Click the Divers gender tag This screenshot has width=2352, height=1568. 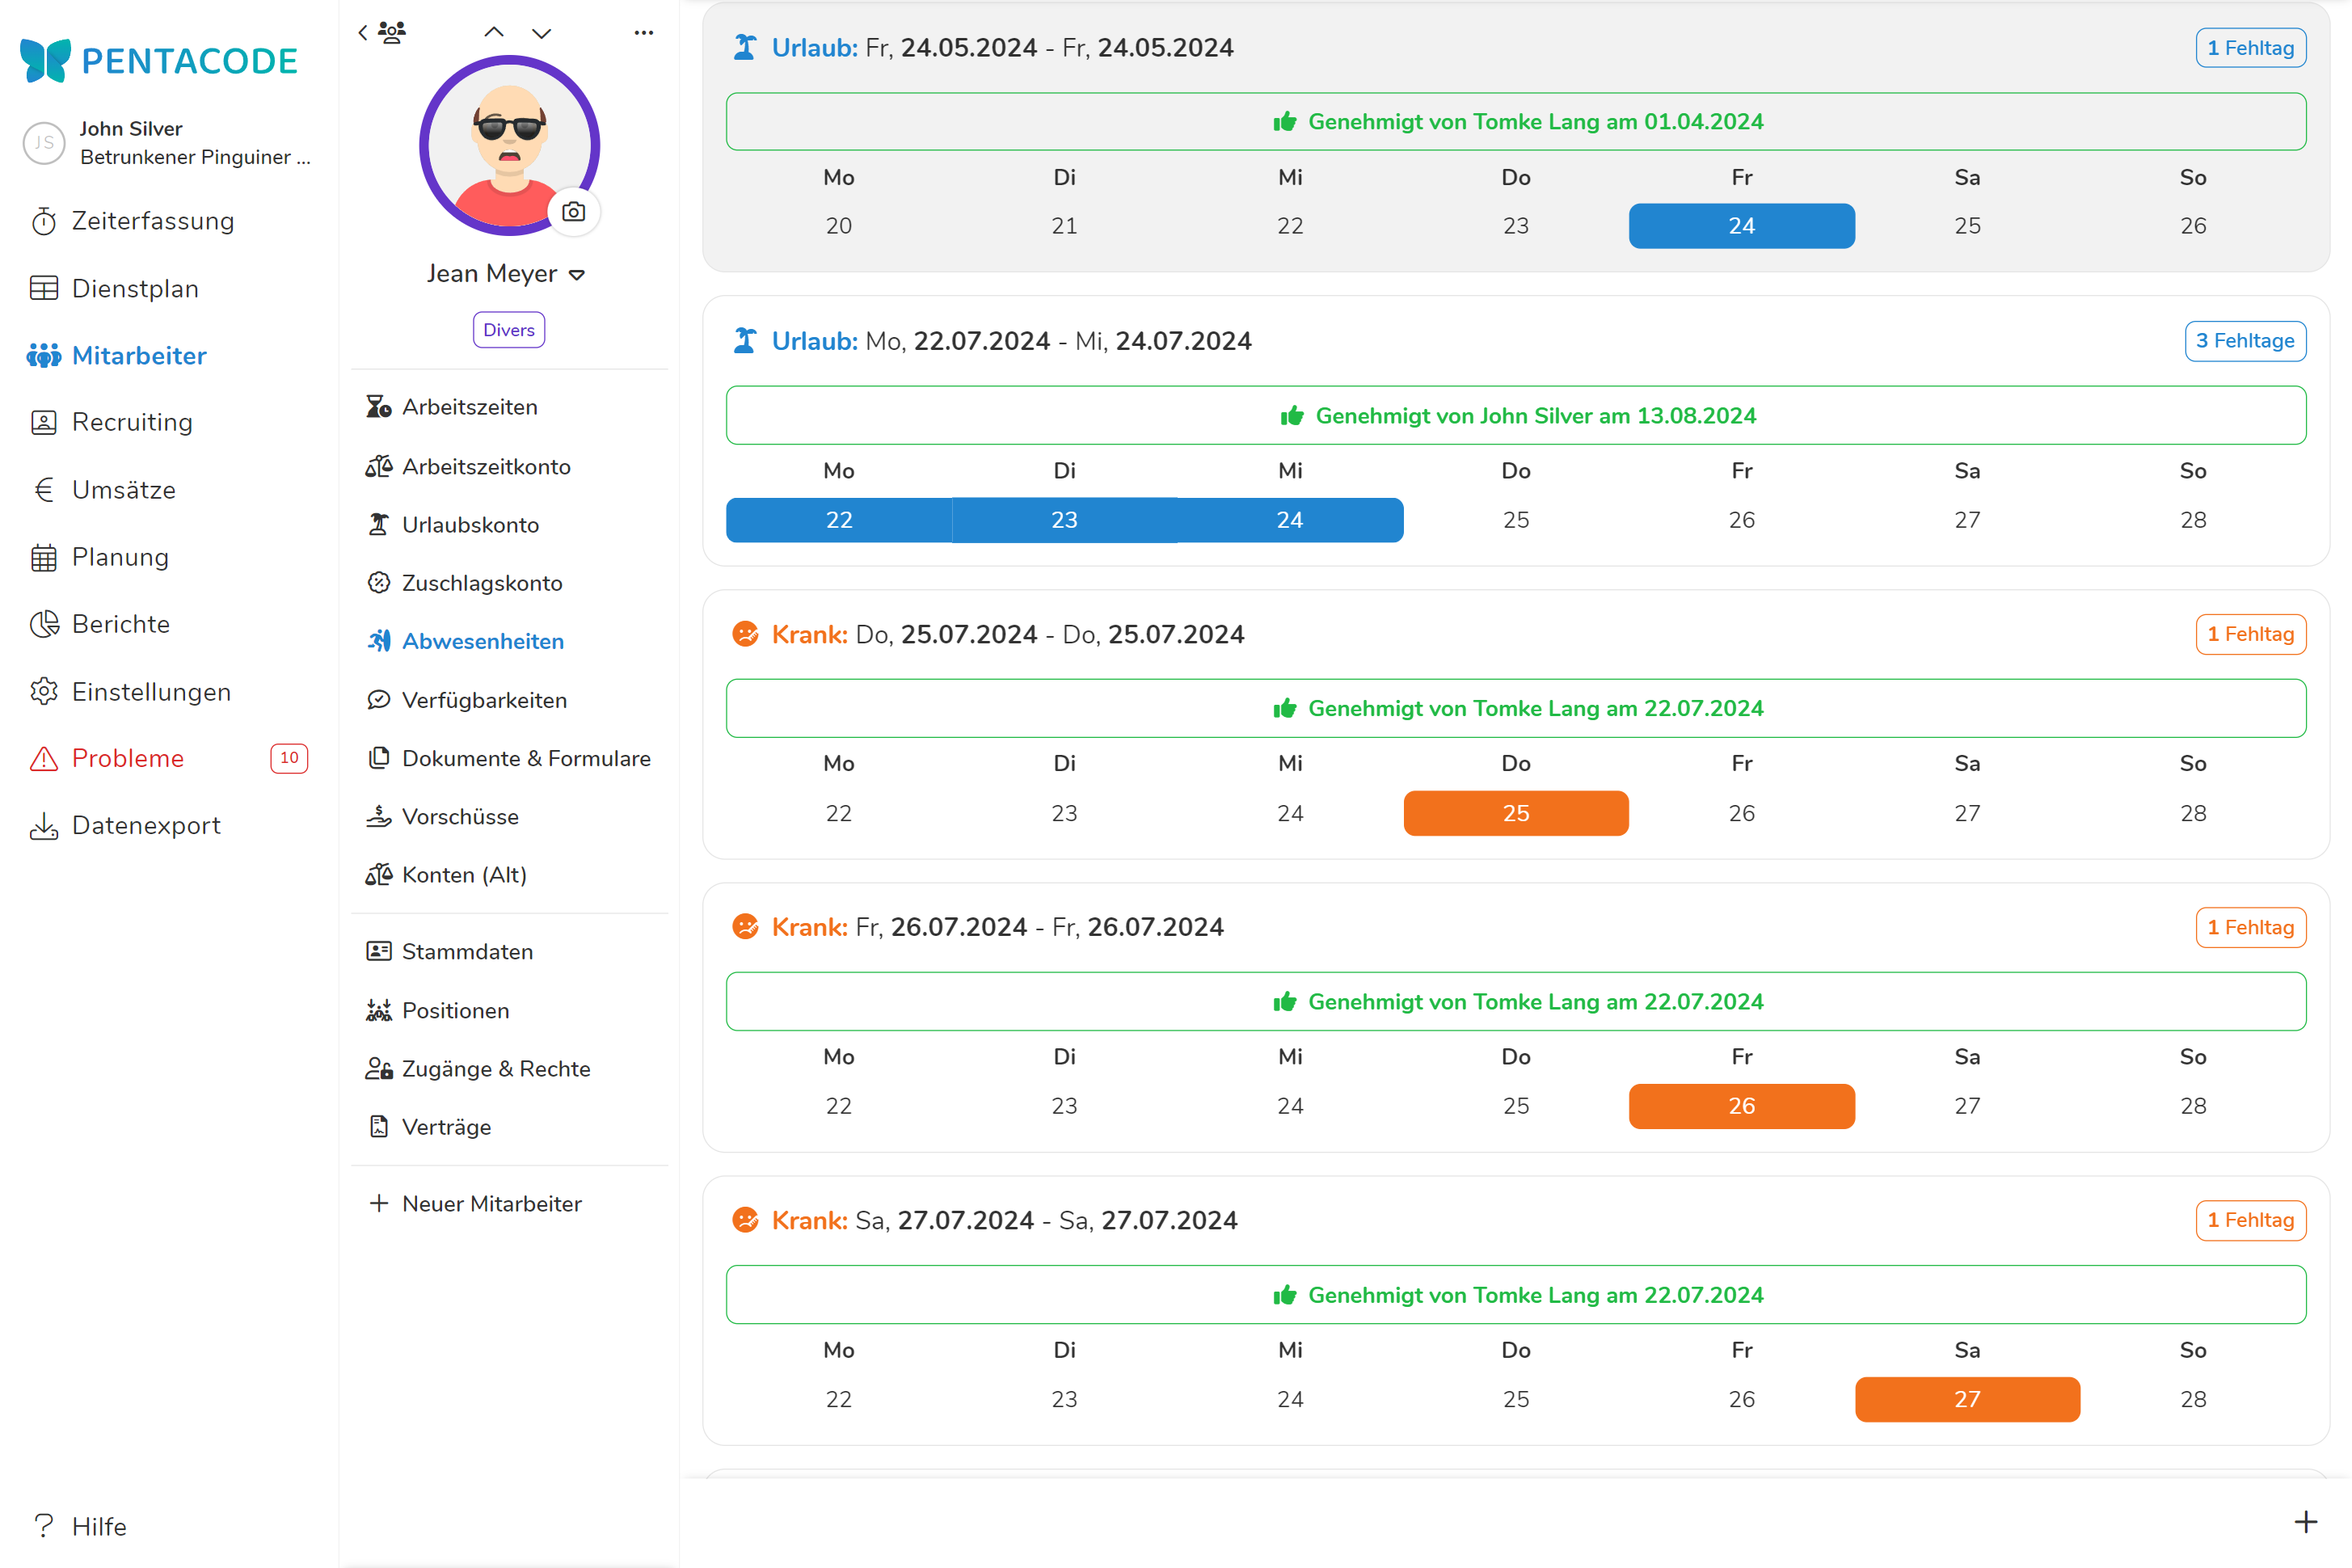[x=508, y=330]
